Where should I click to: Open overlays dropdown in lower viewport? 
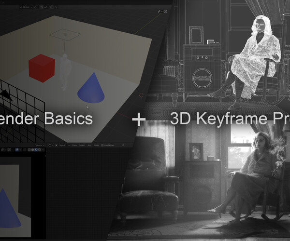point(20,150)
